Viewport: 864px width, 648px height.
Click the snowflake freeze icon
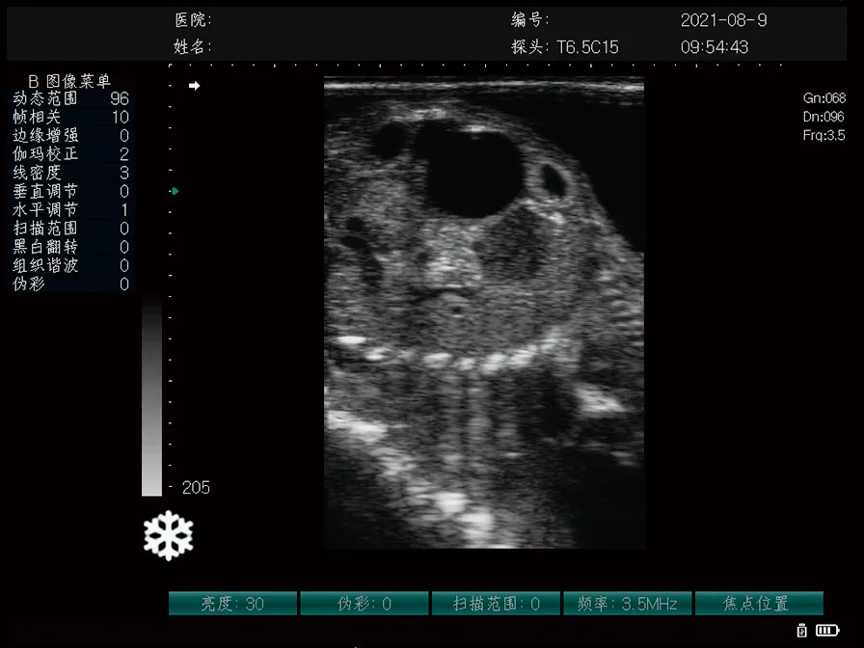point(169,534)
